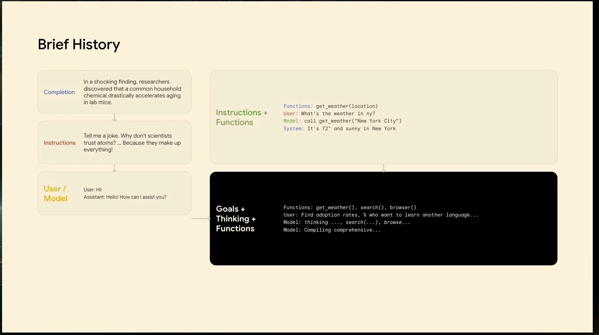Click the line 'User: Hi!'

click(x=93, y=190)
